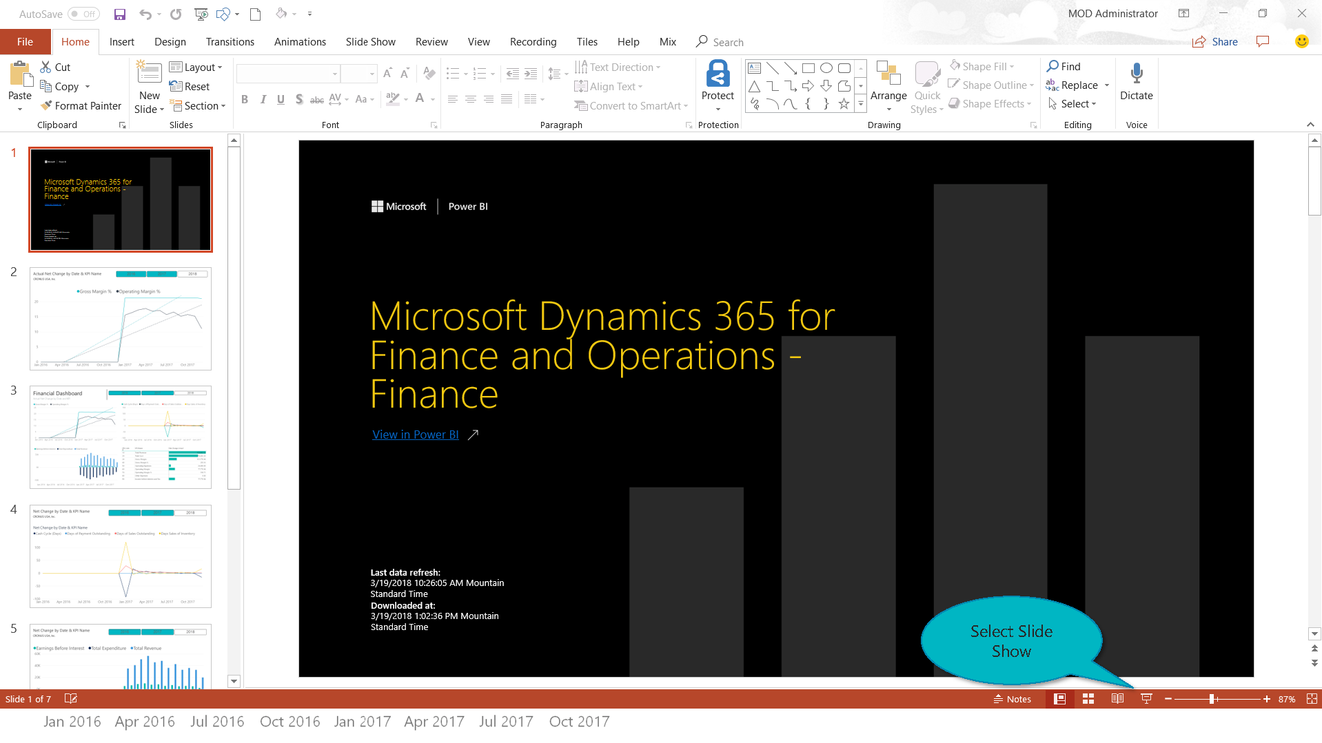Switch to the Slide Show ribbon tab
Image resolution: width=1322 pixels, height=743 pixels.
370,42
